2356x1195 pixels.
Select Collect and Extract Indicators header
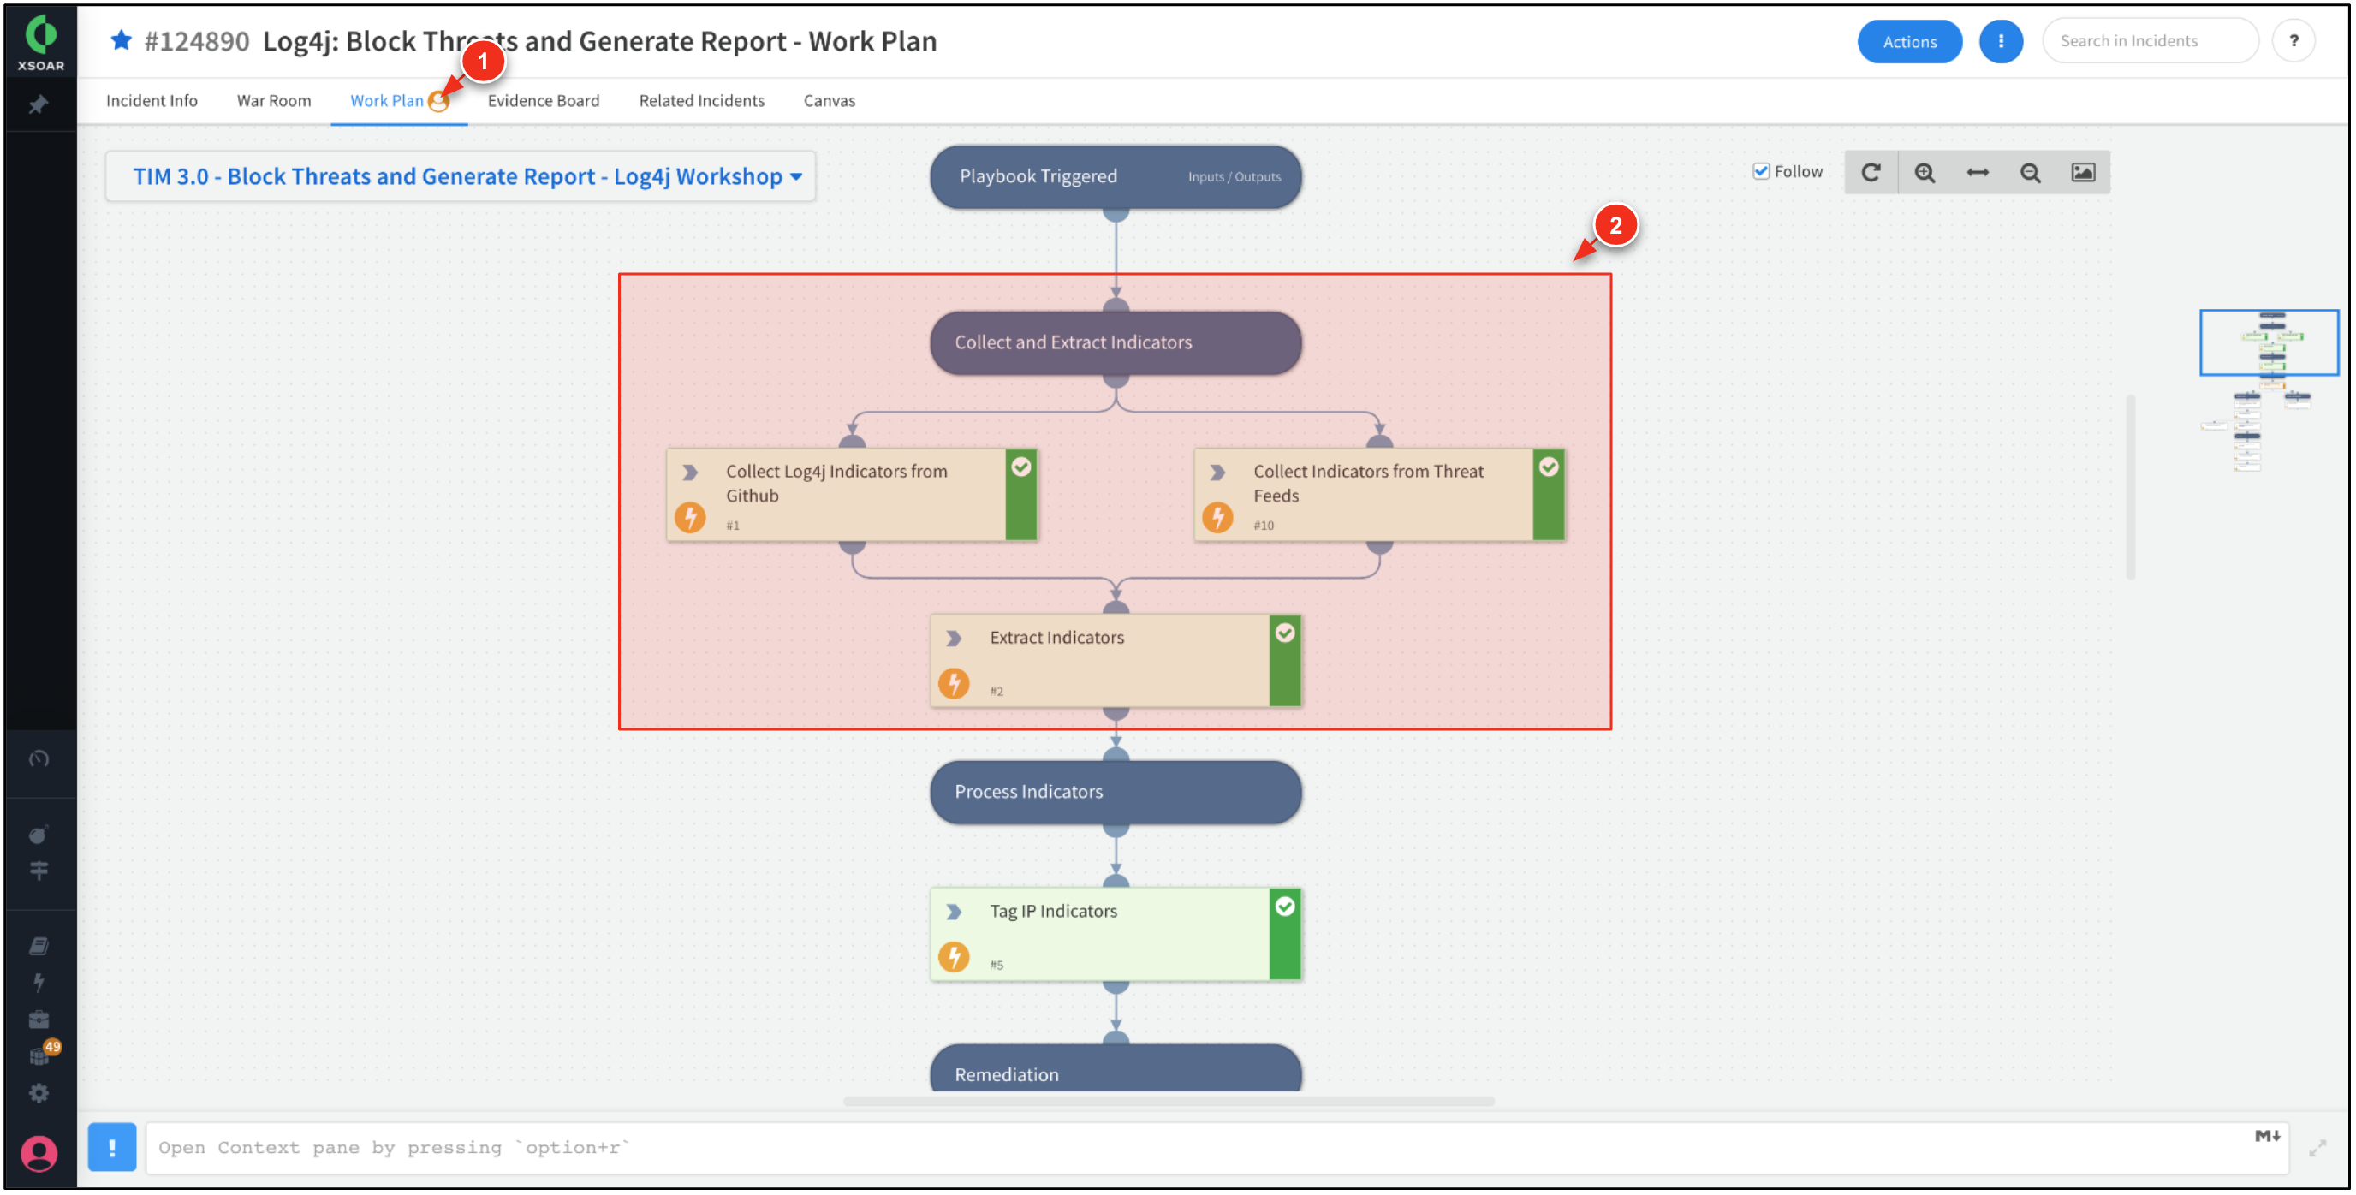(x=1115, y=343)
